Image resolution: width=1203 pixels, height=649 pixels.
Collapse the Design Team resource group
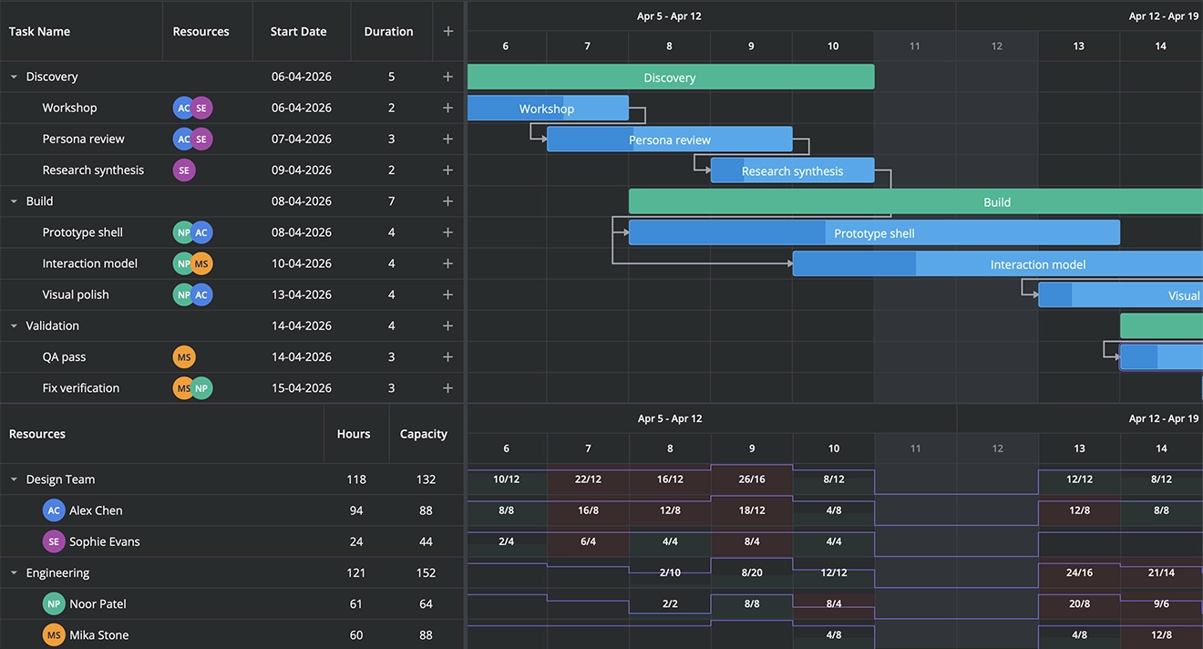tap(14, 479)
